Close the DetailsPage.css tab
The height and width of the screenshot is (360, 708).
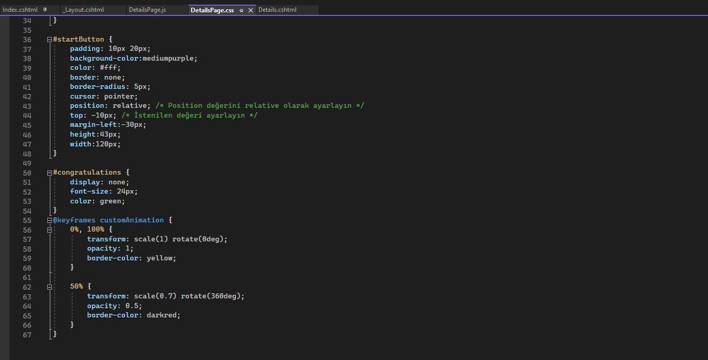[250, 9]
